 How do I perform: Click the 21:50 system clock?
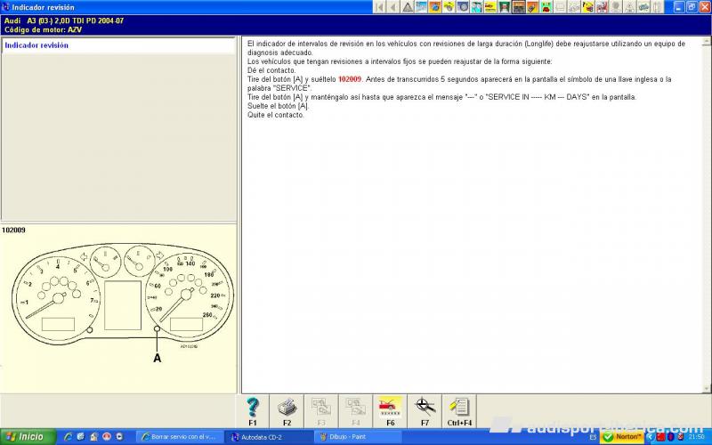698,437
